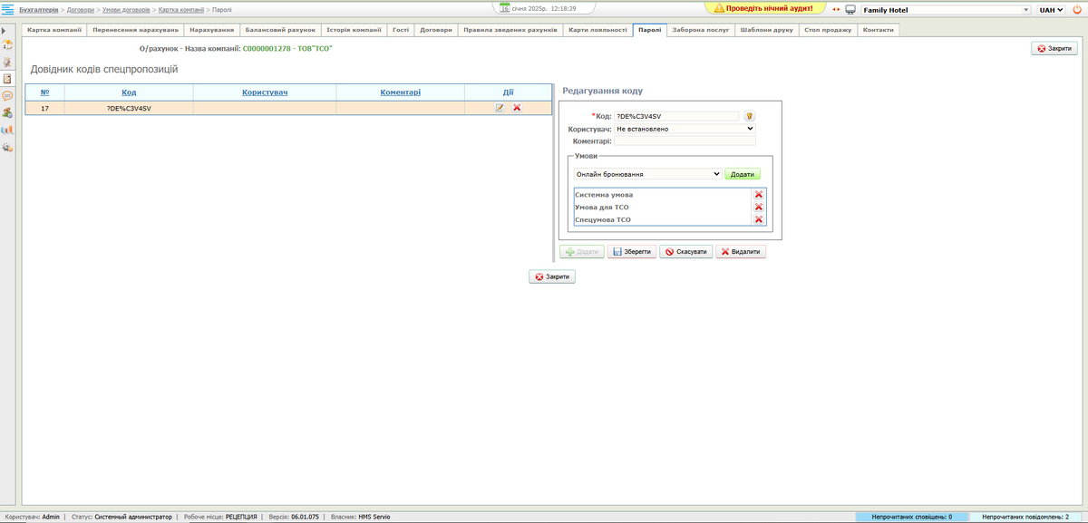Remove the 'Системна умова' condition
Viewport: 1088px width, 523px height.
pyautogui.click(x=759, y=195)
